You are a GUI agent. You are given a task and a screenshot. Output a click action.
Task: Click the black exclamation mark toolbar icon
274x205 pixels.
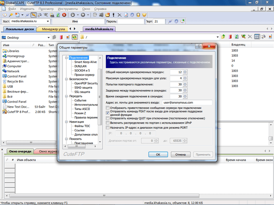point(114,15)
